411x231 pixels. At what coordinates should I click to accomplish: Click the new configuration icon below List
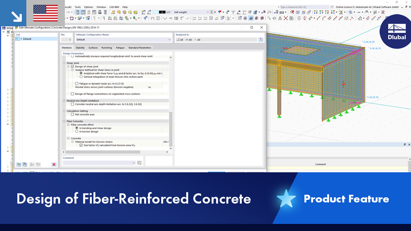point(18,164)
